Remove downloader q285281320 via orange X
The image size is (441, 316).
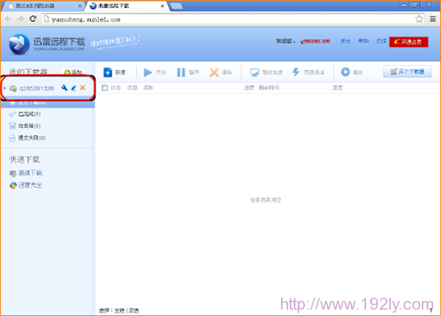pos(83,88)
